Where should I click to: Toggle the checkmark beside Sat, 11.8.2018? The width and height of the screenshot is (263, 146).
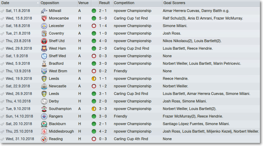[x=2, y=11]
